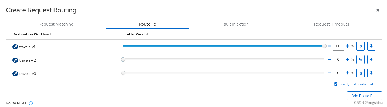Close the Create Request Routing dialog
Image resolution: width=387 pixels, height=107 pixels.
point(378,10)
